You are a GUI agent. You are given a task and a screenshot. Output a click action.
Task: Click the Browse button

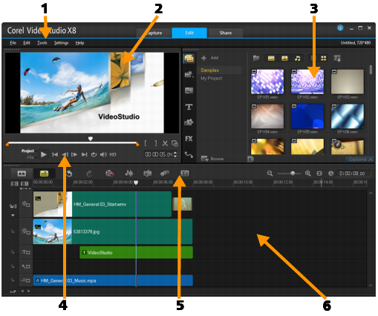212,159
